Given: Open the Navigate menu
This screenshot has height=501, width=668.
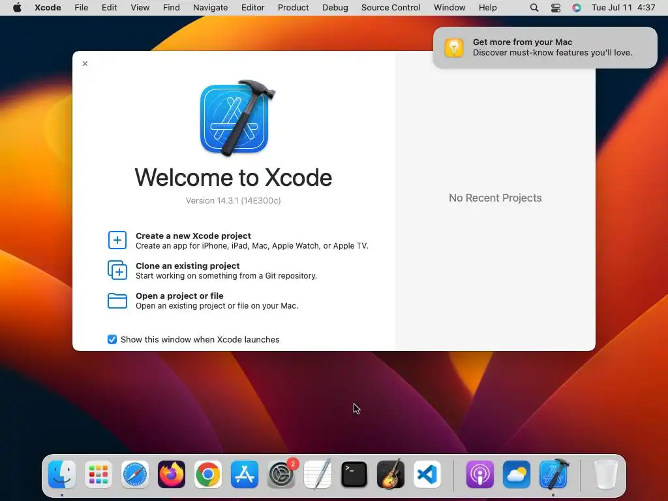Looking at the screenshot, I should point(211,8).
